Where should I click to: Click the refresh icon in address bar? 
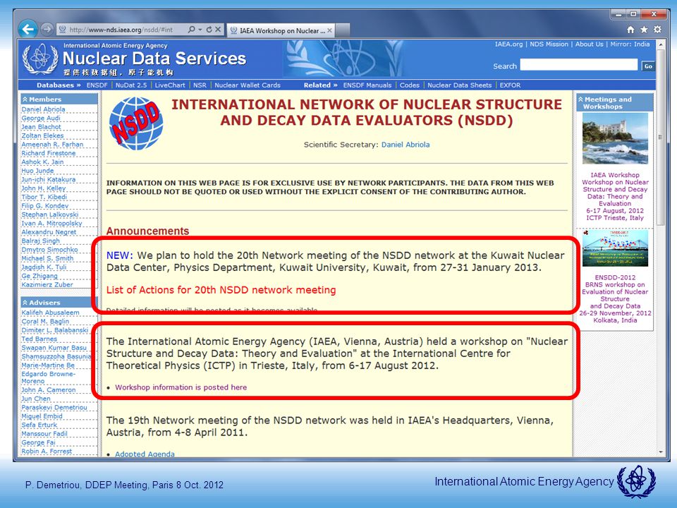click(209, 30)
